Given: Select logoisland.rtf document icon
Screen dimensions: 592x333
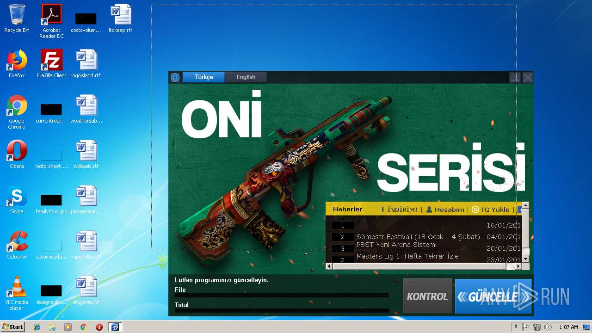Looking at the screenshot, I should (x=86, y=64).
